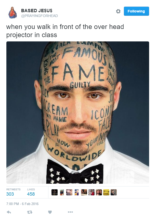Select the yellow cartoon face liker avatar
Screen dimensions: 157x218
[106, 192]
